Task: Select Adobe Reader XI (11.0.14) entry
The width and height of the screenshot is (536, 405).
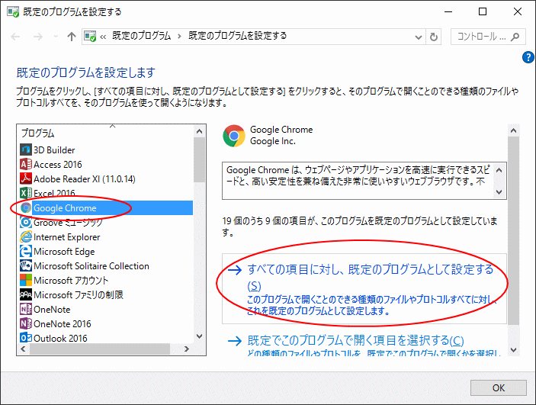Action: click(106, 179)
